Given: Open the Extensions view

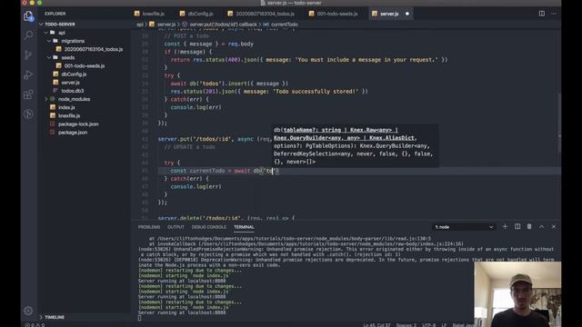Looking at the screenshot, I should 28,94.
